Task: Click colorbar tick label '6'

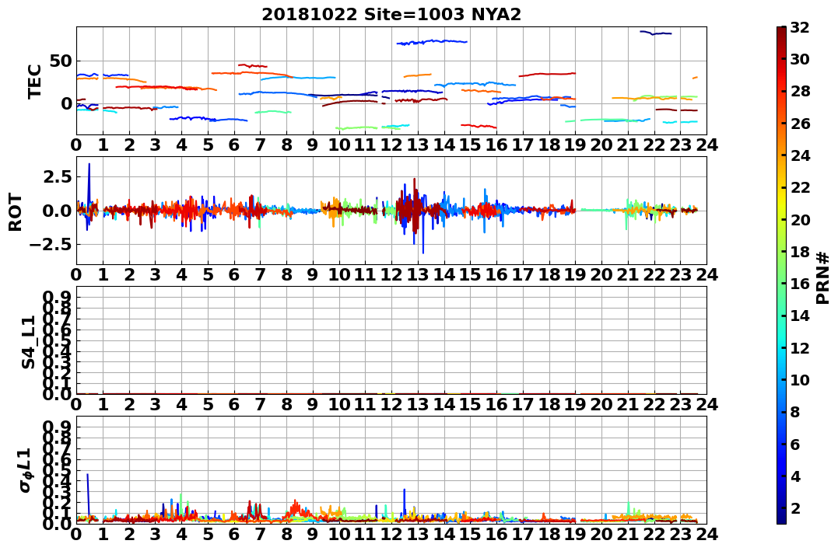Action: [x=794, y=444]
